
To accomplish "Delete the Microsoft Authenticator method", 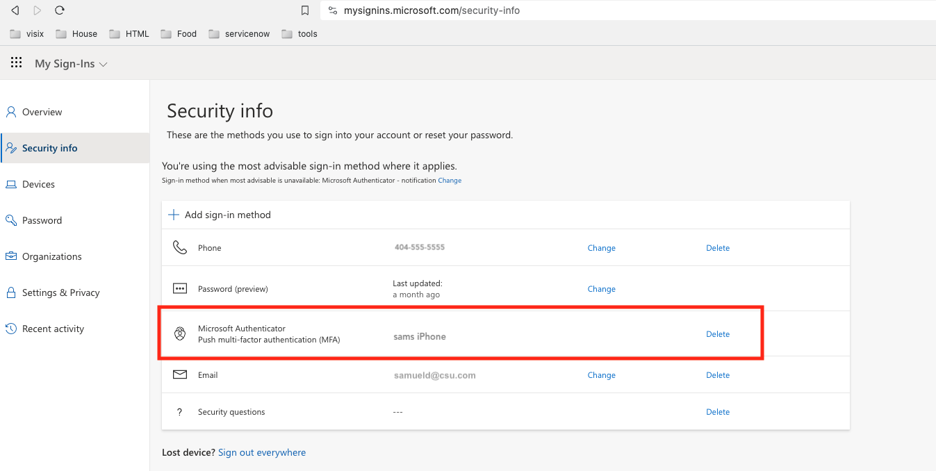I will pyautogui.click(x=718, y=334).
